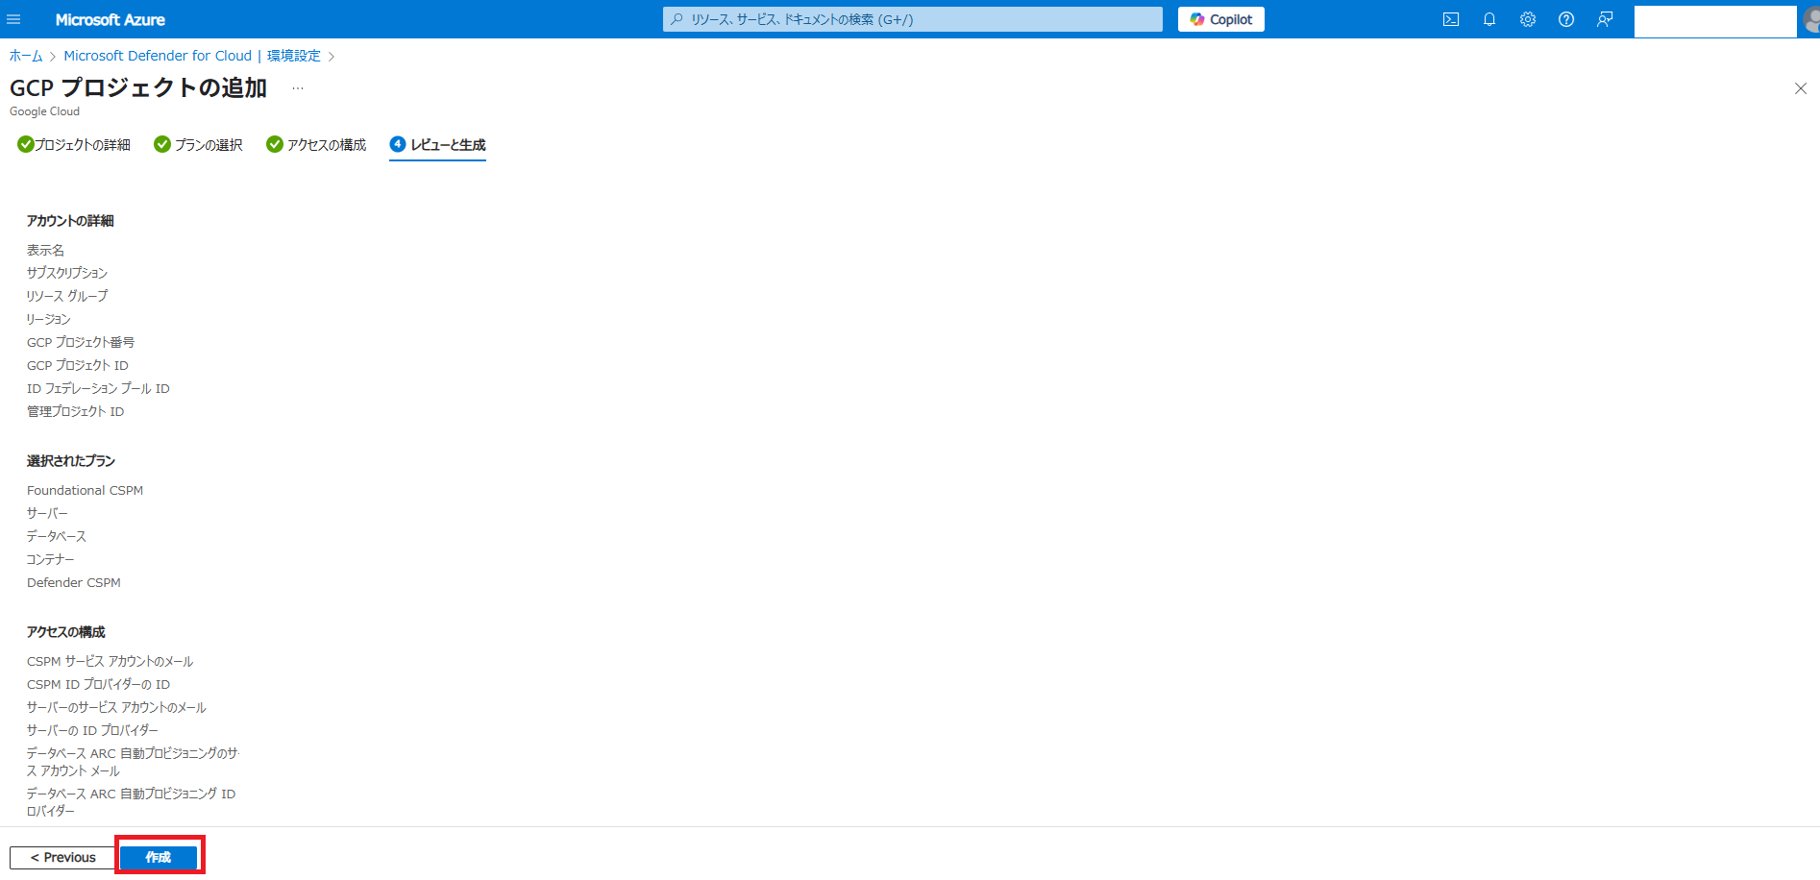Click the GCP プロジェクト ID label
The width and height of the screenshot is (1820, 880).
tap(78, 365)
